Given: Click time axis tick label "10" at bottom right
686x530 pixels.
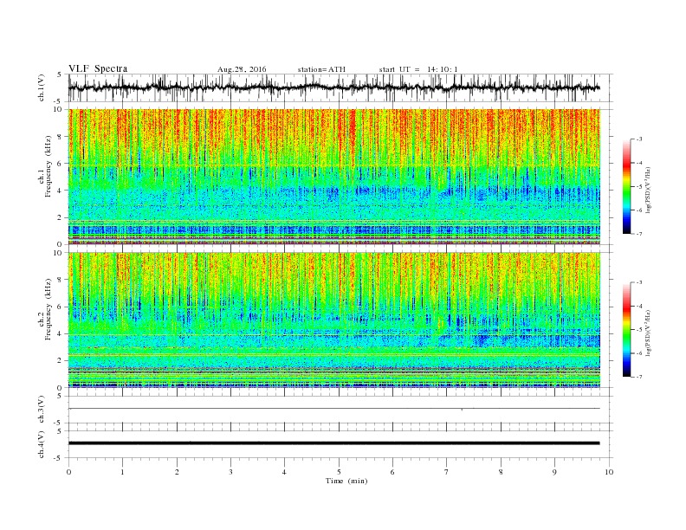Looking at the screenshot, I should click(609, 472).
